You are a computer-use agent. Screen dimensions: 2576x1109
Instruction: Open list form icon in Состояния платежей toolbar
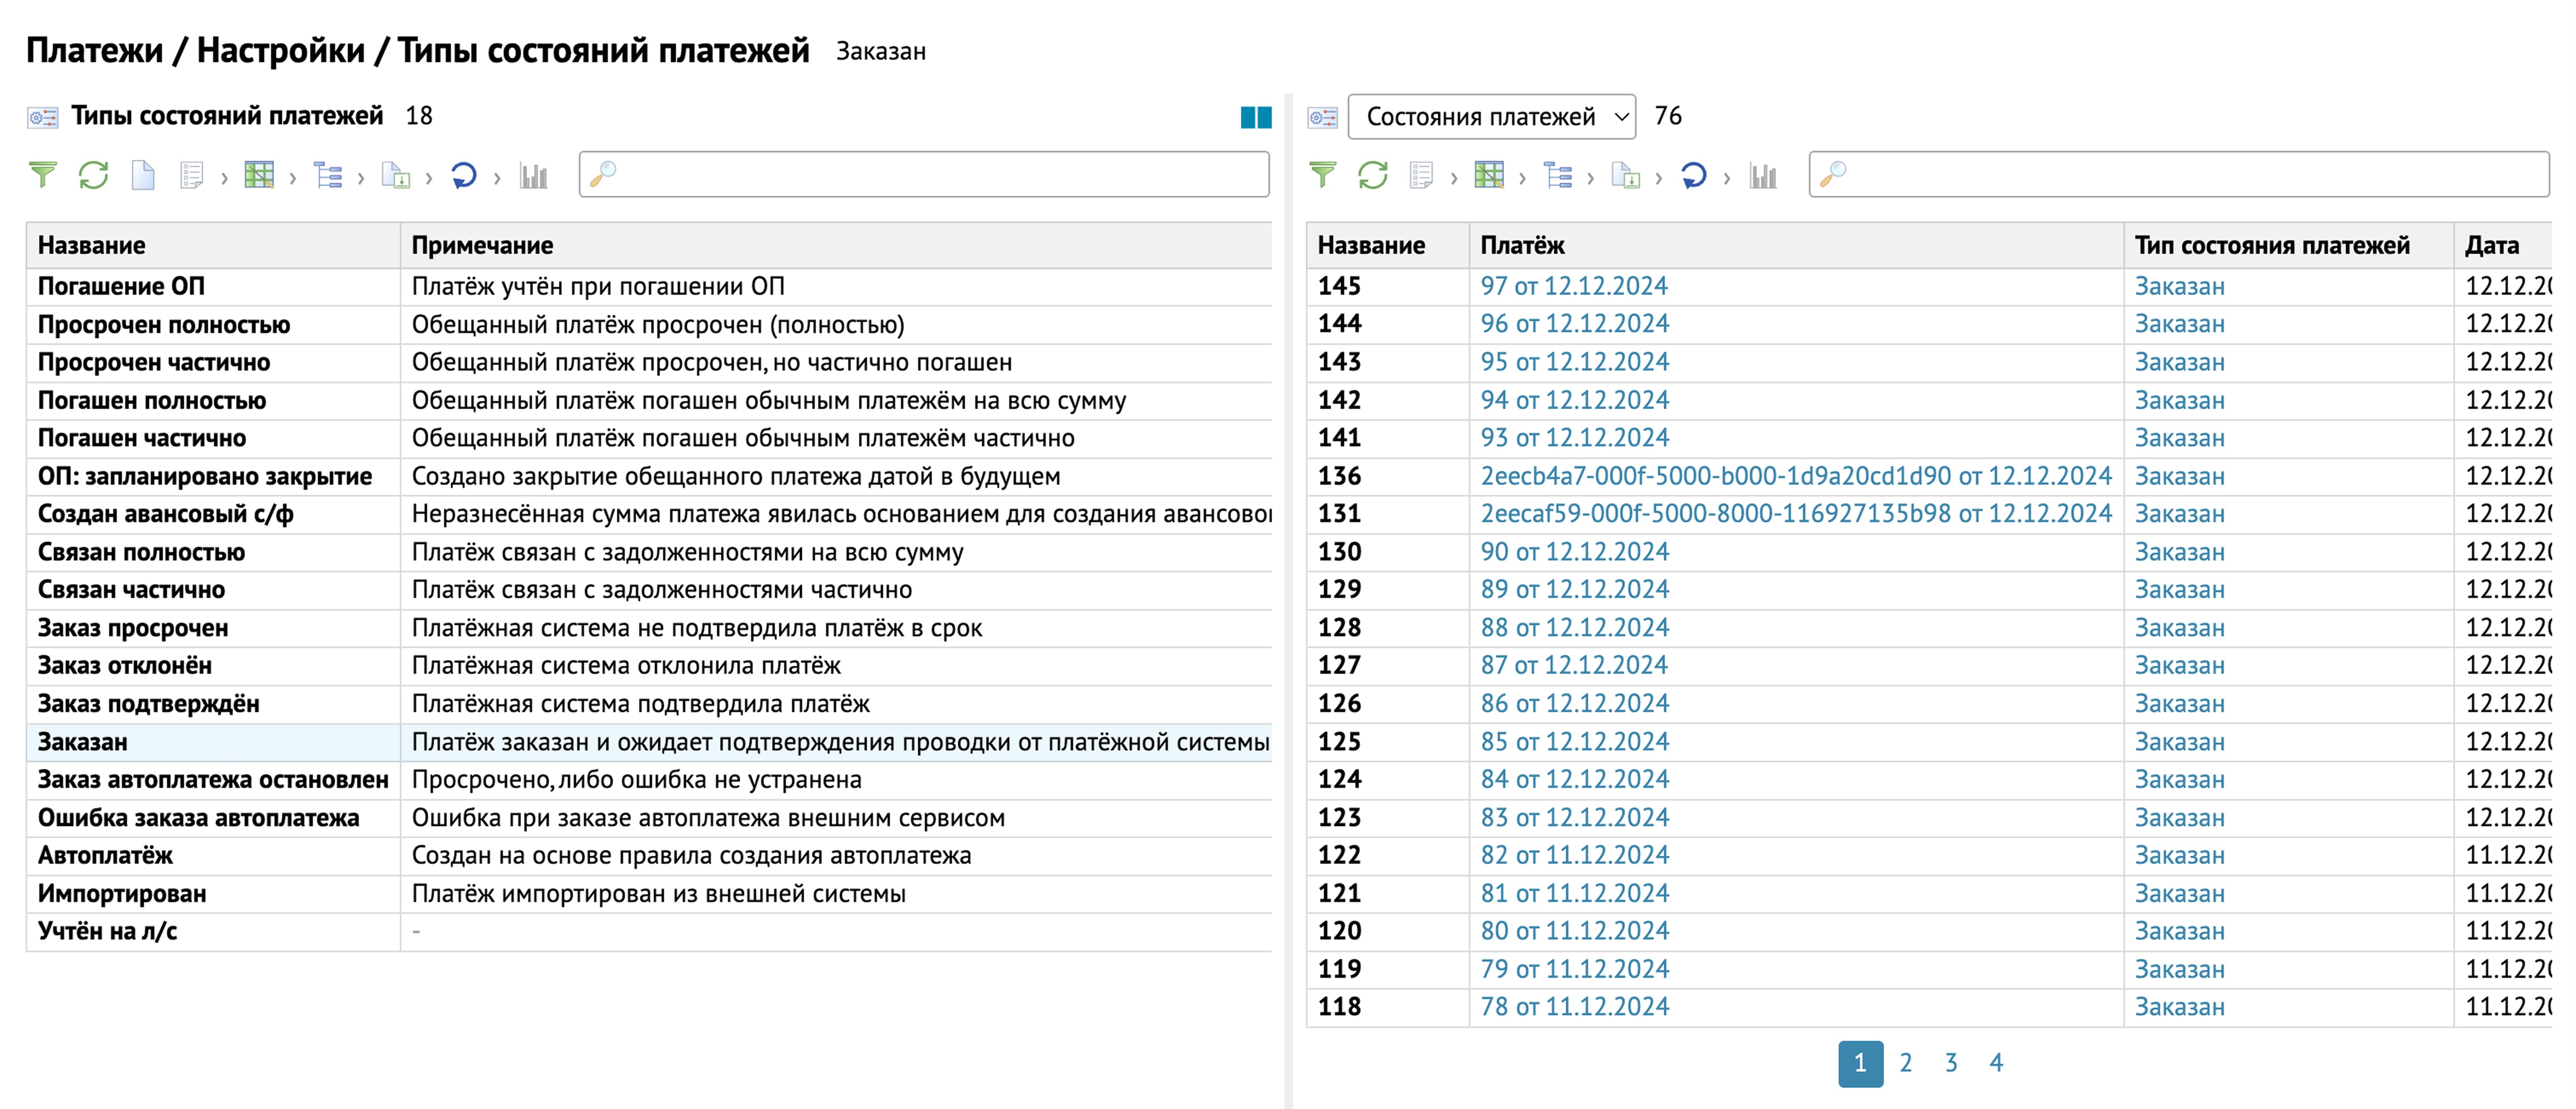click(x=1421, y=176)
